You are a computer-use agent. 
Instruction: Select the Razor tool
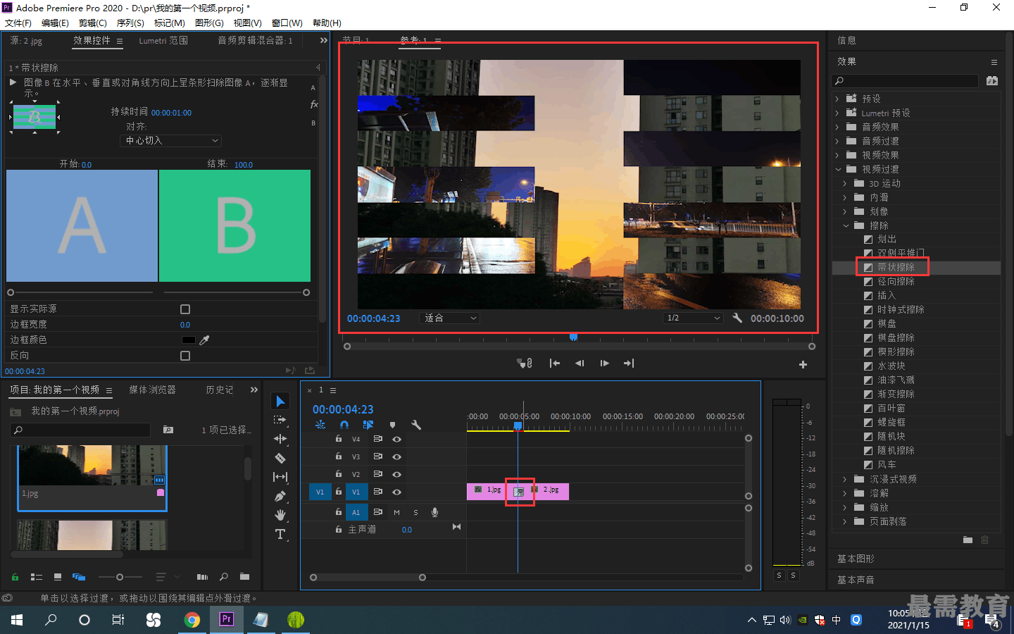tap(280, 458)
